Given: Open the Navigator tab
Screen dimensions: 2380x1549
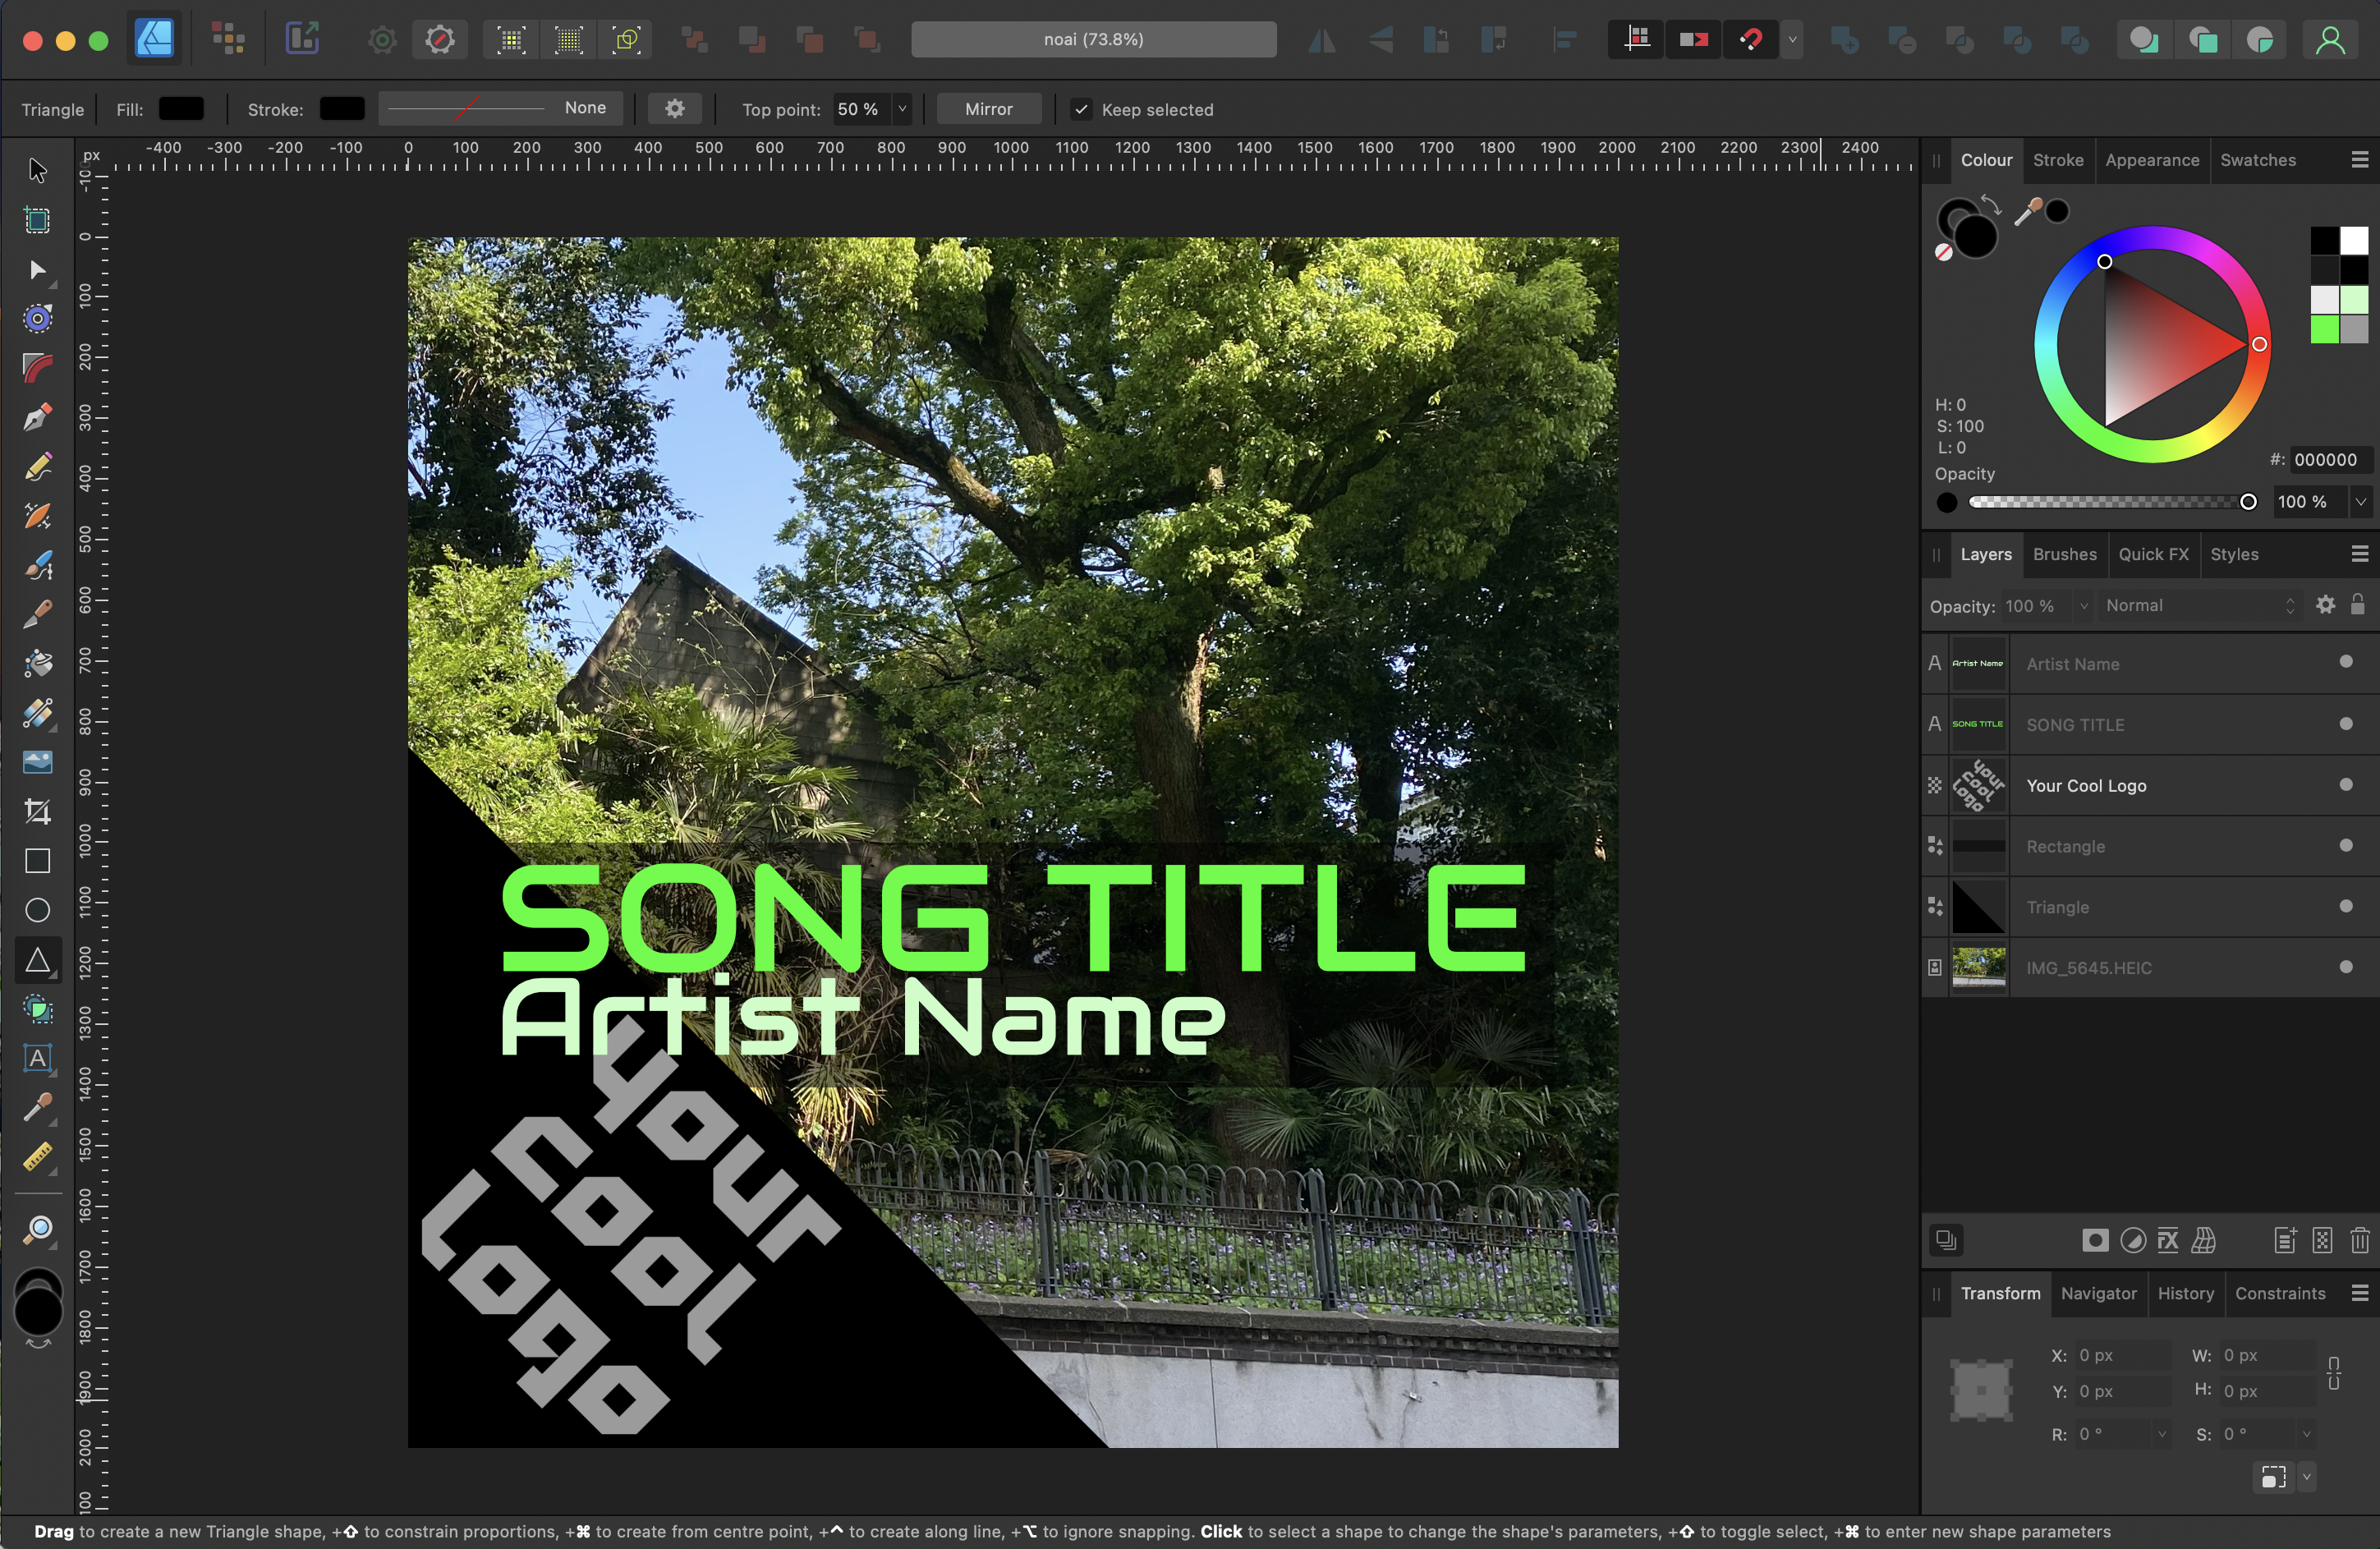Looking at the screenshot, I should tap(2098, 1293).
